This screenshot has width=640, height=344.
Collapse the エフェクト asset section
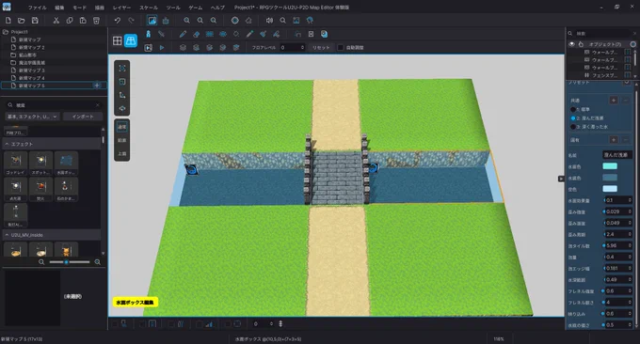tap(7, 144)
